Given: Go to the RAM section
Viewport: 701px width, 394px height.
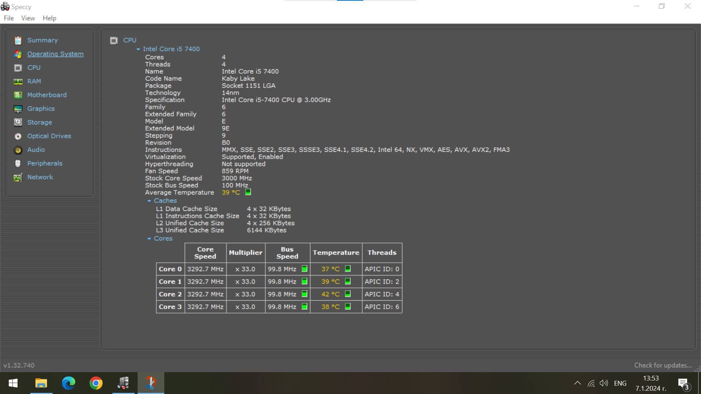Looking at the screenshot, I should tap(34, 81).
